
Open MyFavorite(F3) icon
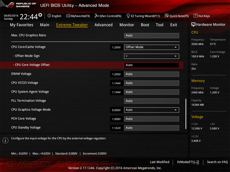(68, 16)
